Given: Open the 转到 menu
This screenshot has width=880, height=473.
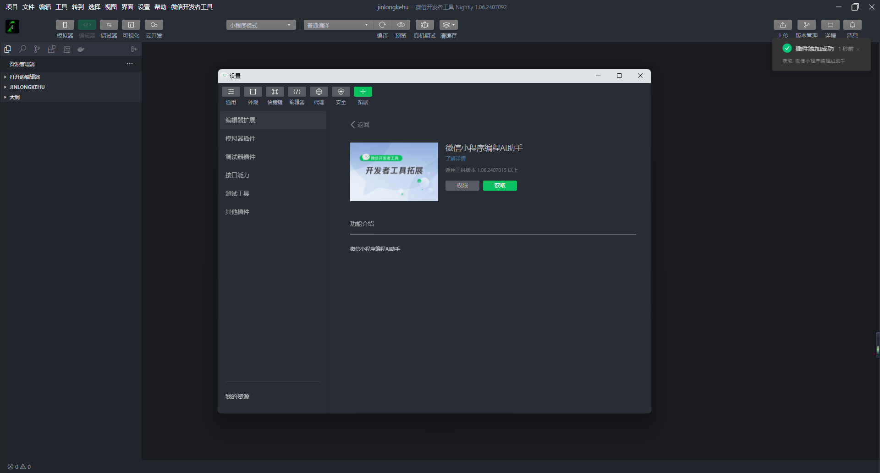Looking at the screenshot, I should click(78, 7).
